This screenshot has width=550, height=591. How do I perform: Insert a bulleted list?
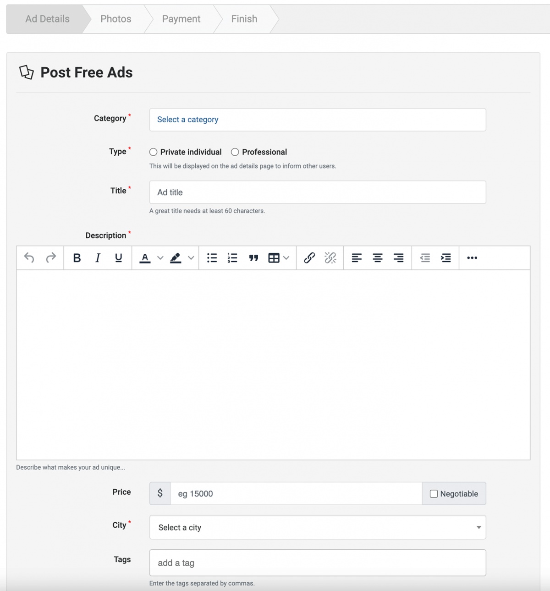click(212, 258)
